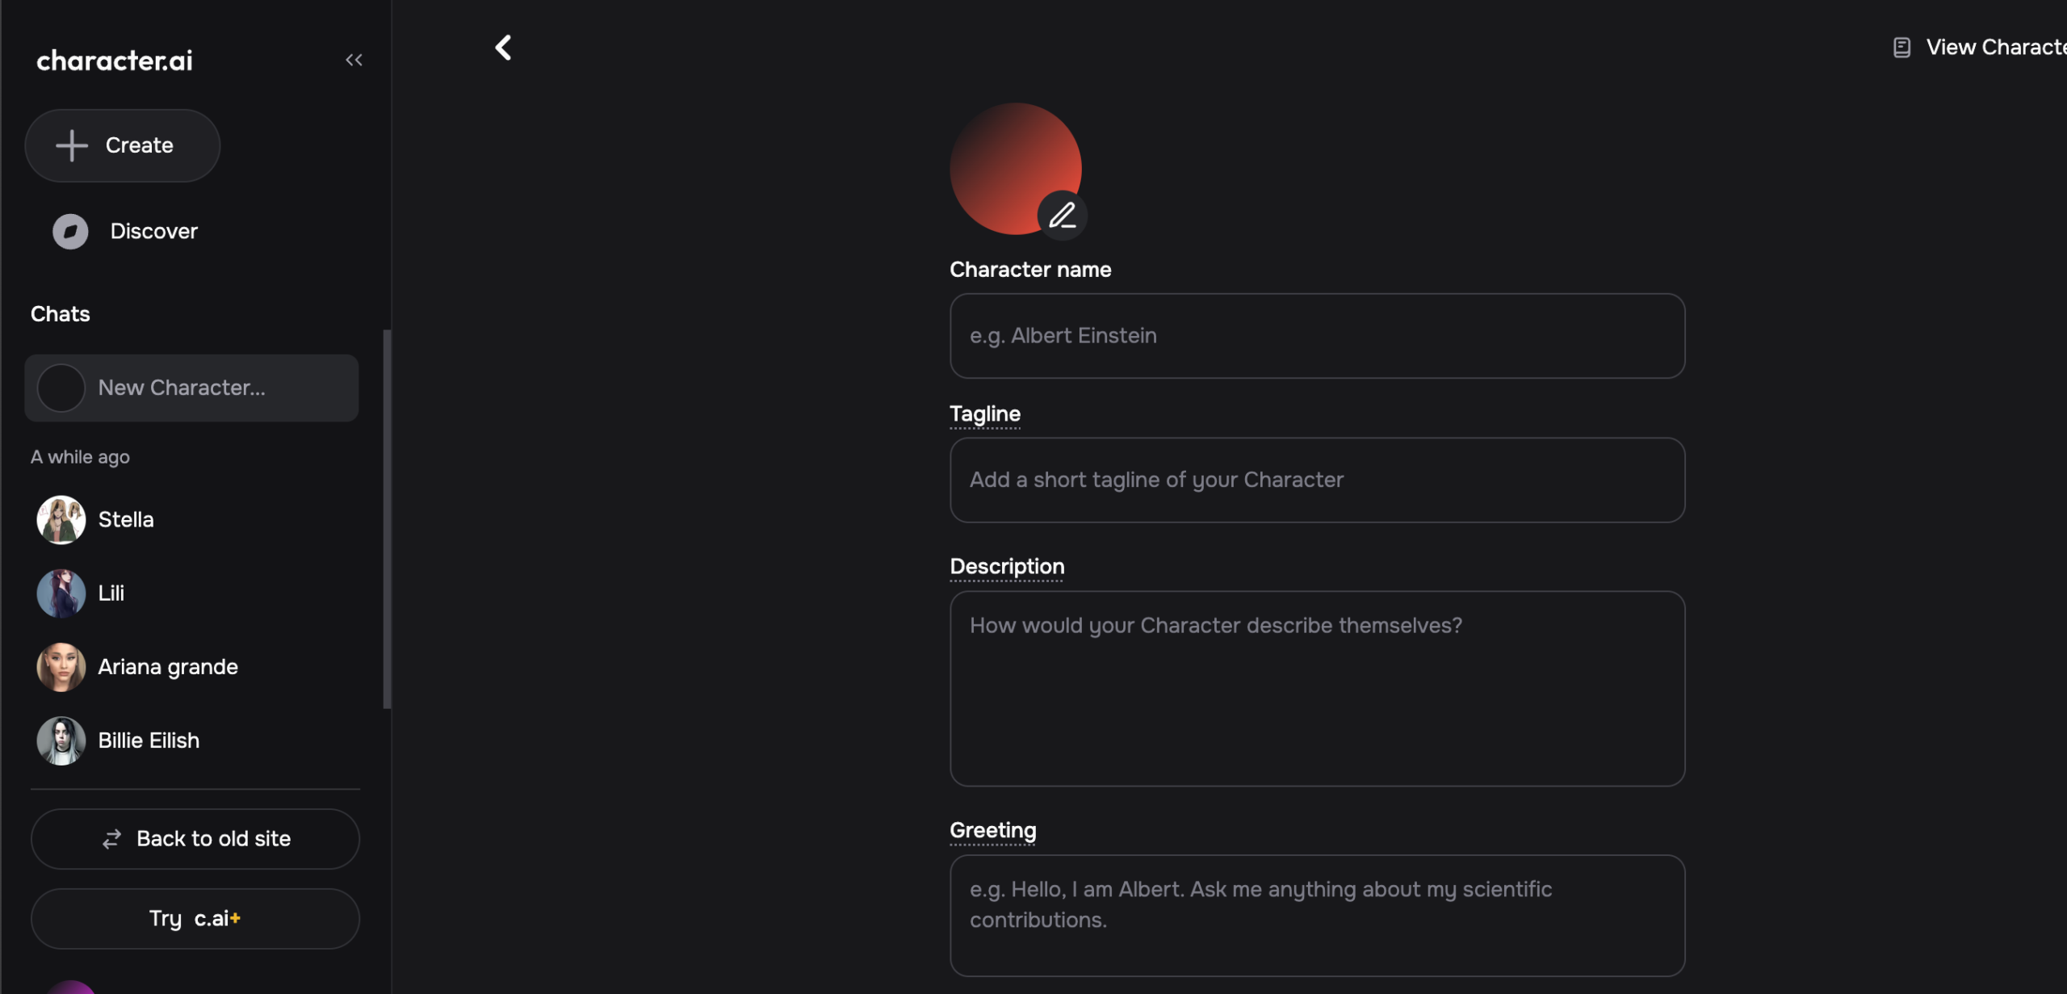Click the Greeting text area

click(x=1317, y=915)
